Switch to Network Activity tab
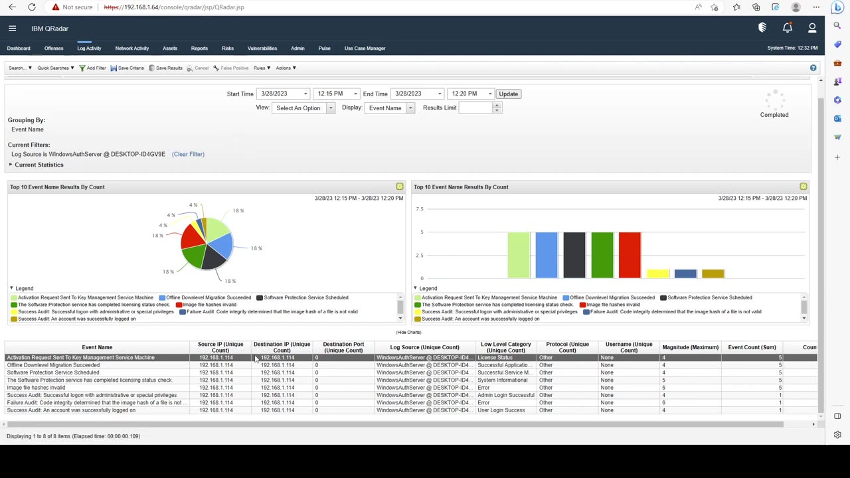Image resolution: width=850 pixels, height=478 pixels. tap(132, 48)
